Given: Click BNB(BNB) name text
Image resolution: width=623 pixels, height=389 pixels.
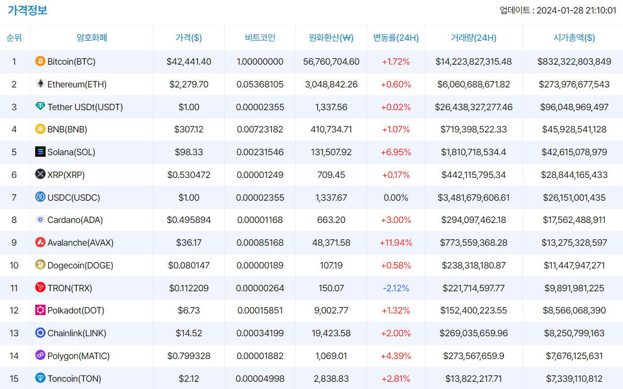Looking at the screenshot, I should [67, 129].
